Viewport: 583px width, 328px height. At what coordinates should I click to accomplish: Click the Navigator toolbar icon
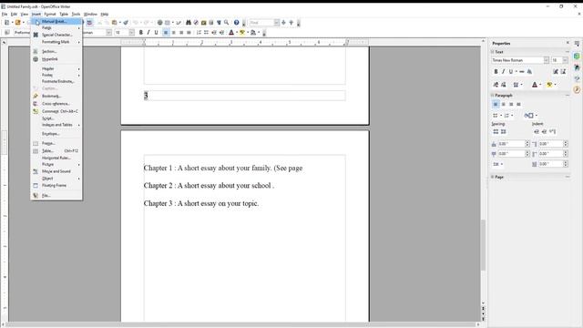pos(196,23)
